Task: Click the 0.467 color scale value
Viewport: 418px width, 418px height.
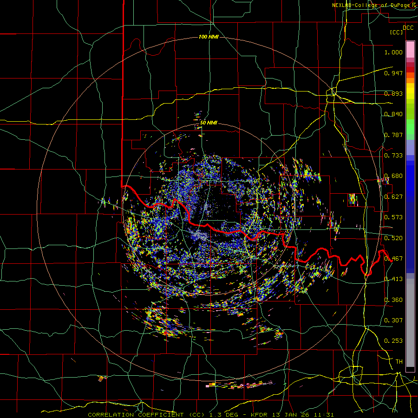Action: [393, 259]
